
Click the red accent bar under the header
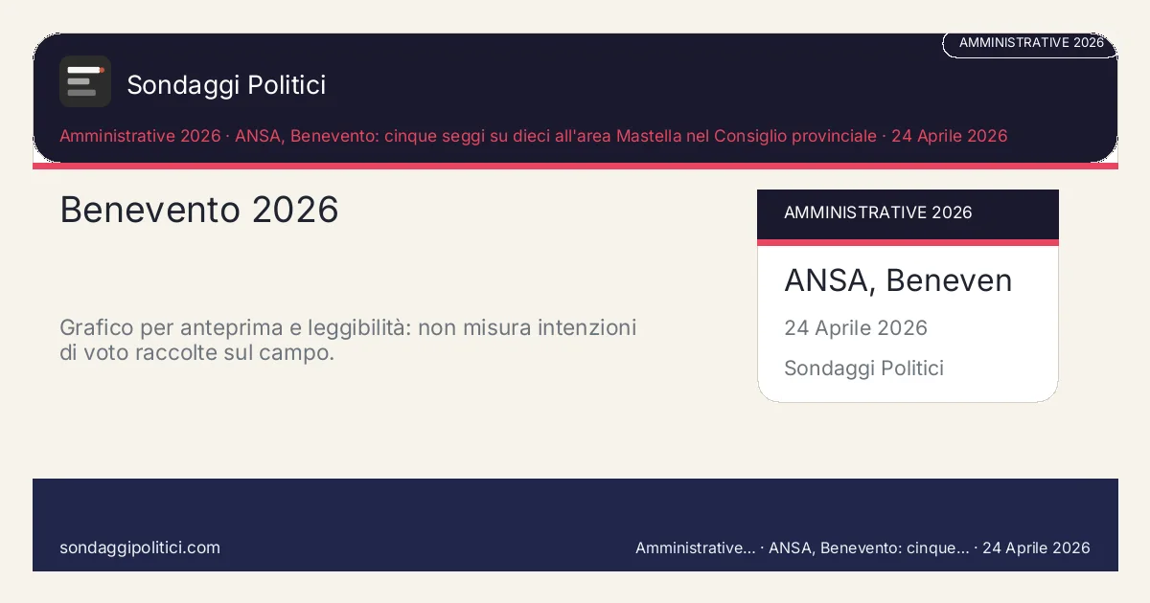[575, 166]
